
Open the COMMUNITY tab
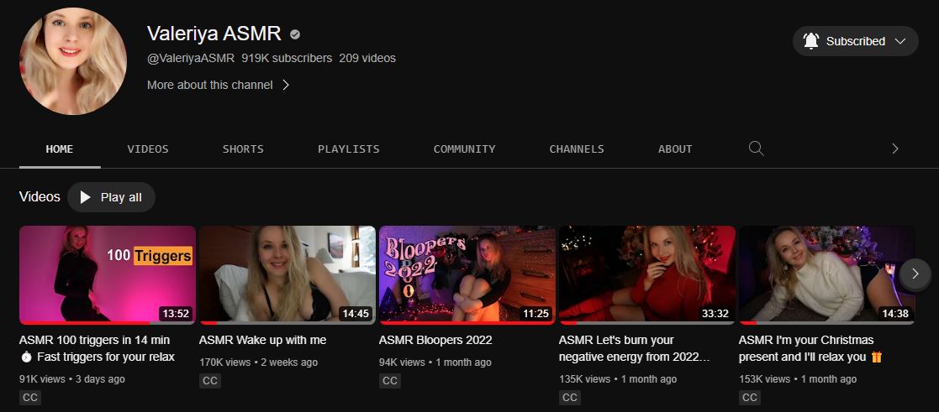(465, 149)
